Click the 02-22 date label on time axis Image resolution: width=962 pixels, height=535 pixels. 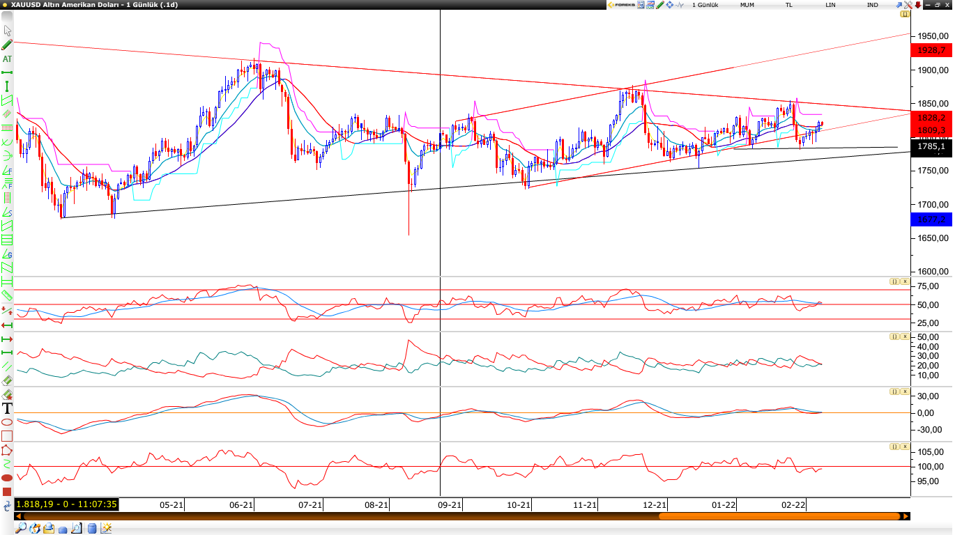click(x=793, y=505)
